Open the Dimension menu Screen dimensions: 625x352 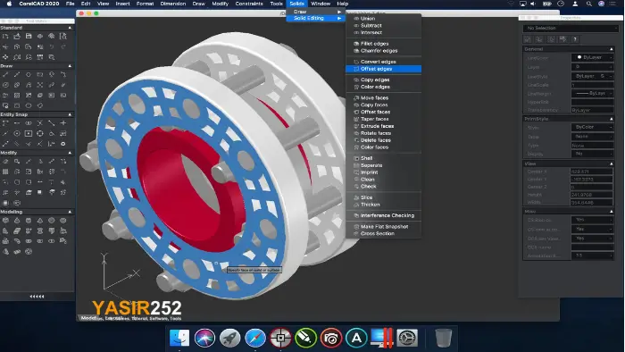click(173, 4)
